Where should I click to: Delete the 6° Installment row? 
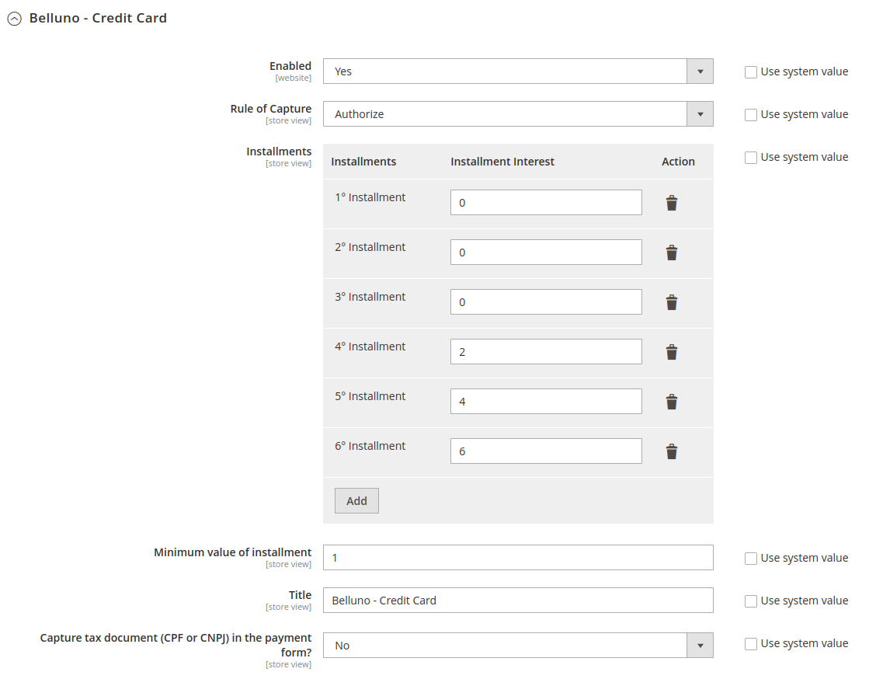(672, 451)
